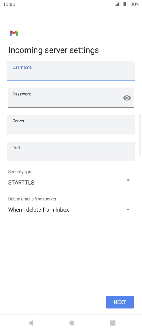Tap the 100% battery percentage text
Screen dimensions: 142x331
[133, 5]
